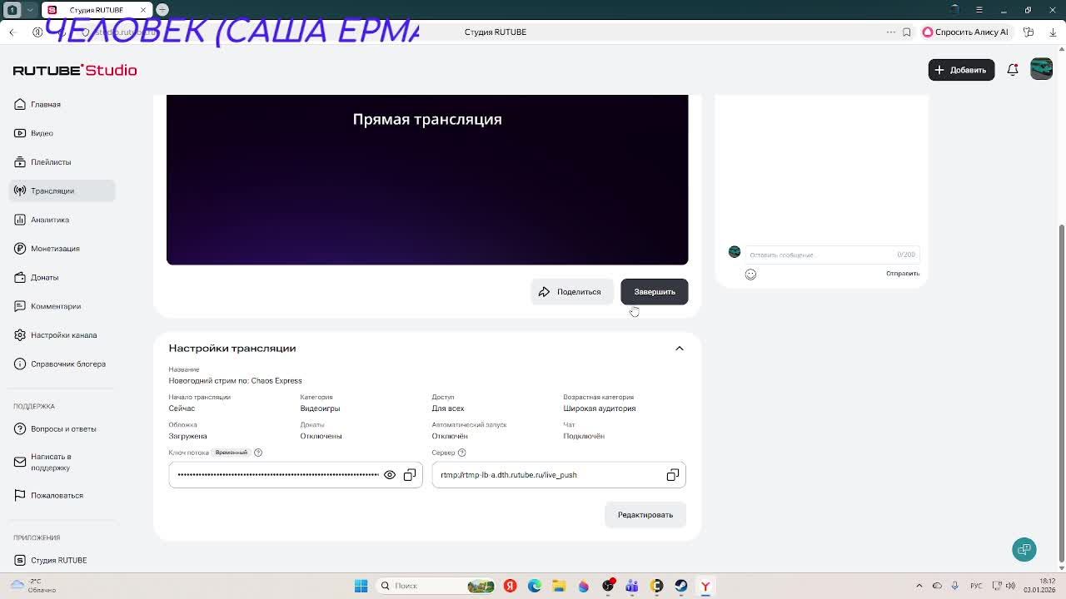
Task: Click help icon next to Сервер
Action: [x=462, y=453]
